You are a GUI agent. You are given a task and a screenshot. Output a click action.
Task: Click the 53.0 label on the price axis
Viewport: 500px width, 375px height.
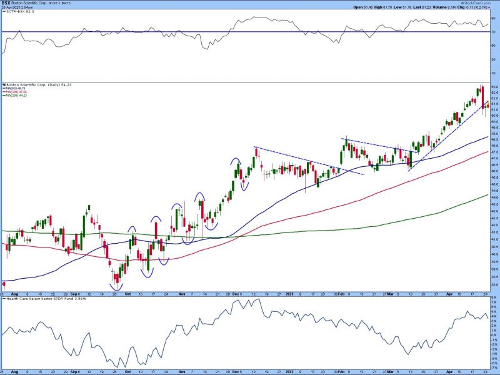(x=494, y=87)
